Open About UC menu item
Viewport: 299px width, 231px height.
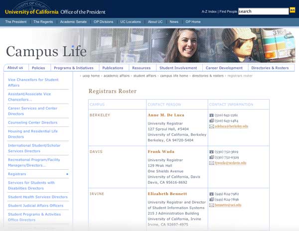click(x=155, y=22)
